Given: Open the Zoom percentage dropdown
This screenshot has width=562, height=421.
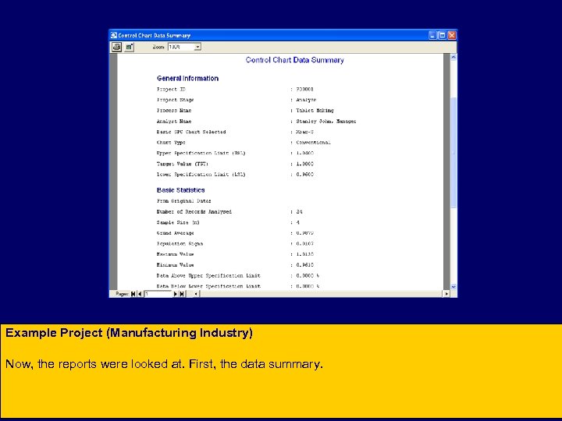Looking at the screenshot, I should [197, 47].
